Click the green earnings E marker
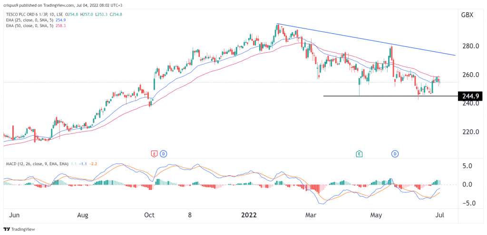The image size is (487, 235). [x=360, y=154]
